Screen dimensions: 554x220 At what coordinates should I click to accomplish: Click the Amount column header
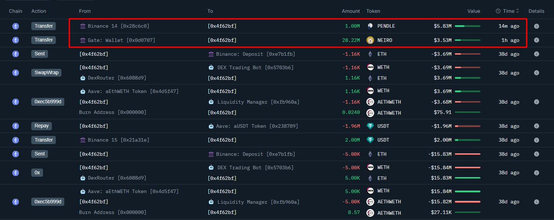pos(351,11)
